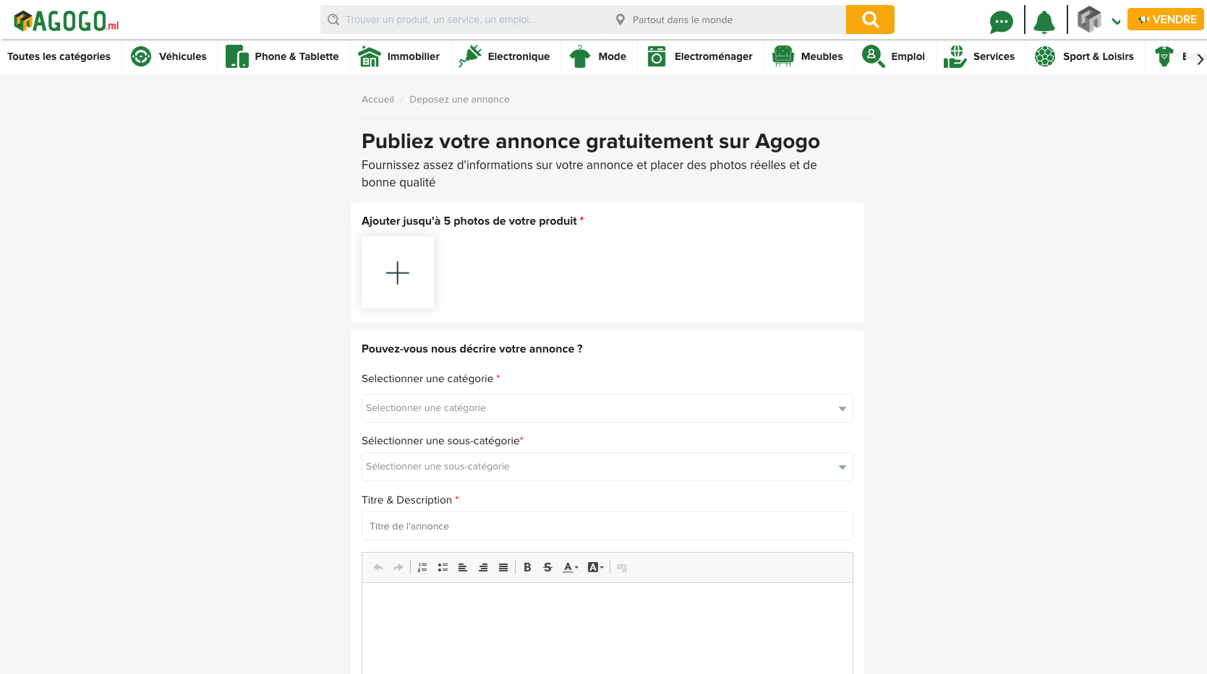This screenshot has width=1207, height=674.
Task: Open the text color picker
Action: point(571,568)
